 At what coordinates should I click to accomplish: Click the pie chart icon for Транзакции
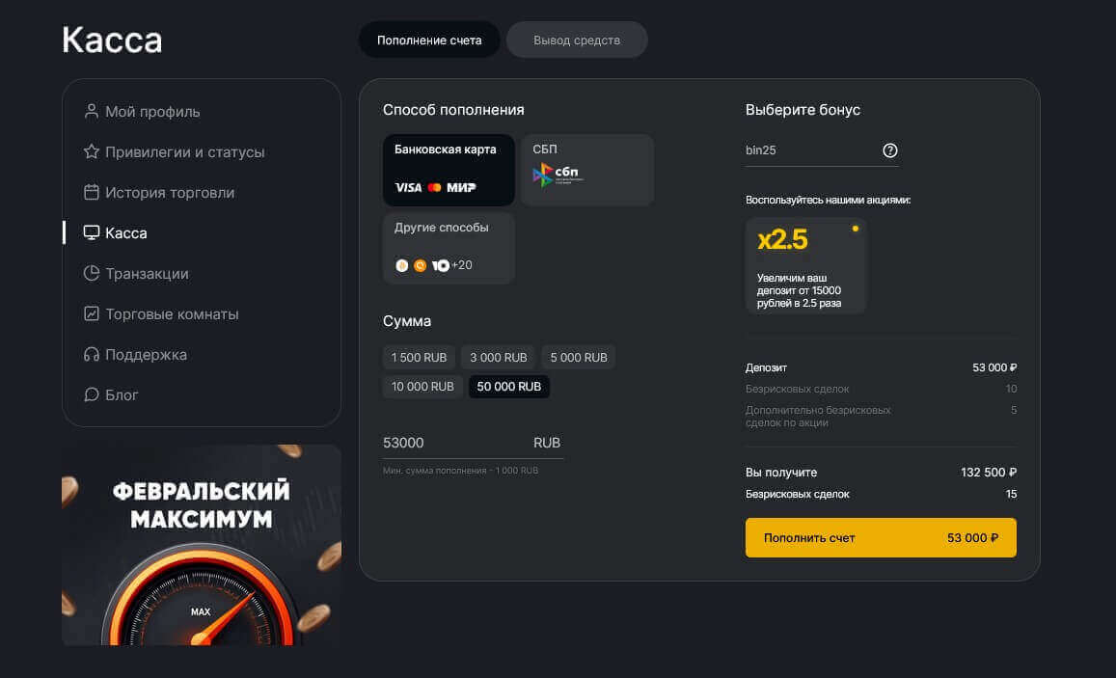pyautogui.click(x=92, y=273)
